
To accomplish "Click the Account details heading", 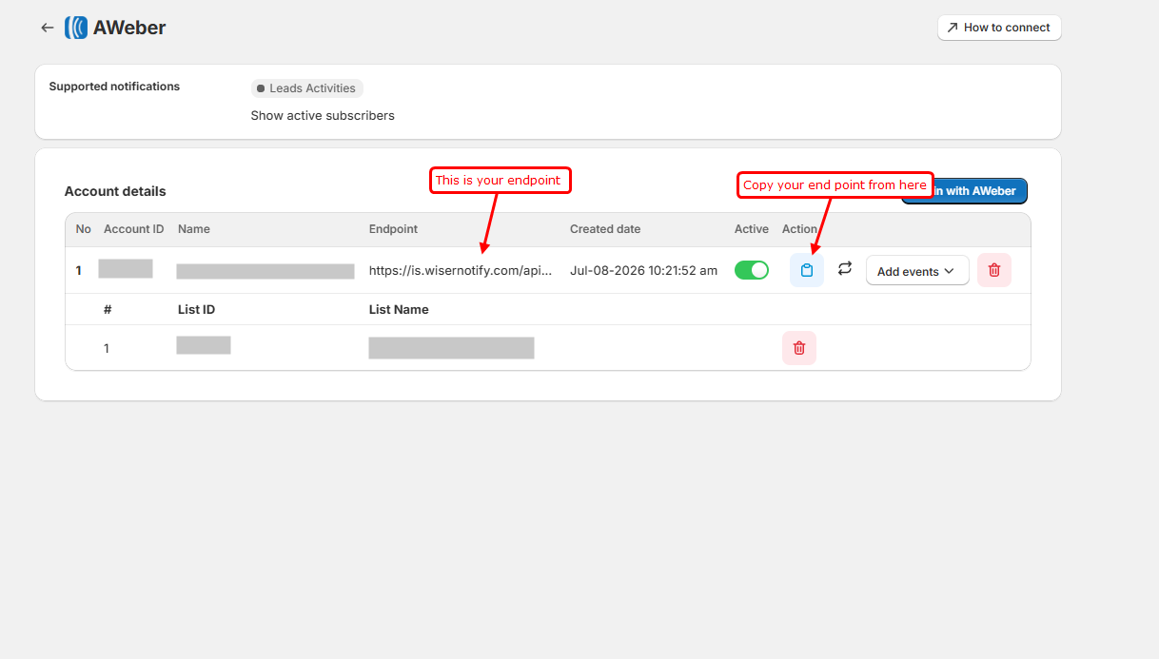I will coord(115,191).
